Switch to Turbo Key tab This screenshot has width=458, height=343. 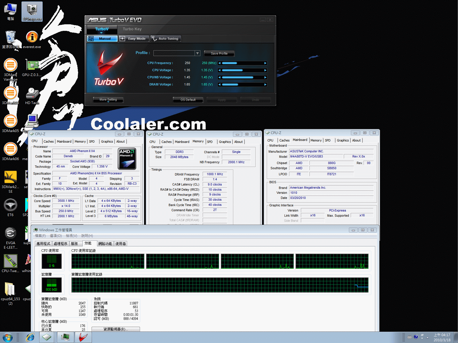coord(132,29)
